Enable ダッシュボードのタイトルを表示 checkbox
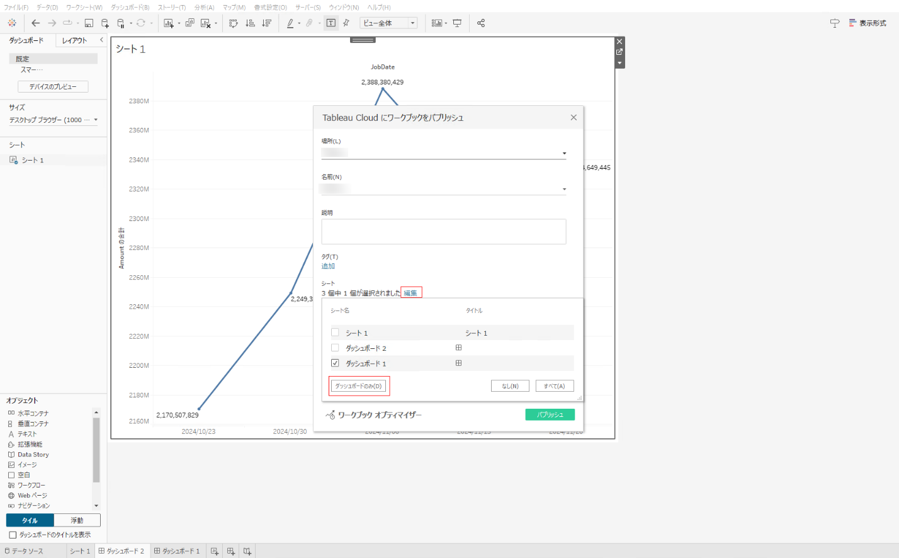The height and width of the screenshot is (558, 899). tap(13, 535)
